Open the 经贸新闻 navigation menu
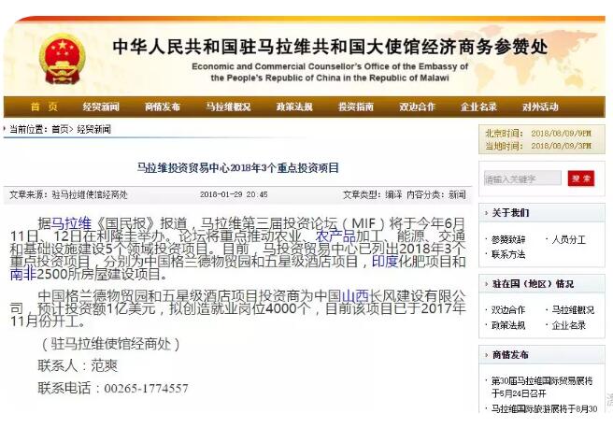 pyautogui.click(x=101, y=107)
